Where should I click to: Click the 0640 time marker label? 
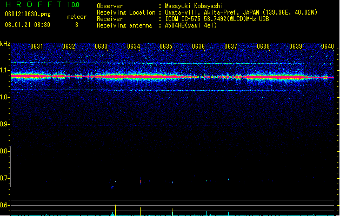pyautogui.click(x=328, y=46)
